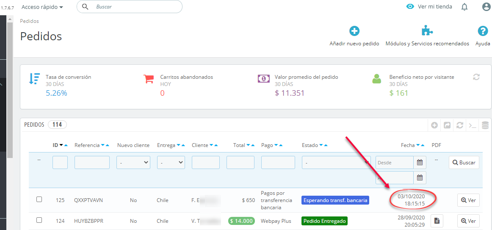Click the scrollbar up arrow
The image size is (492, 230).
10,19
